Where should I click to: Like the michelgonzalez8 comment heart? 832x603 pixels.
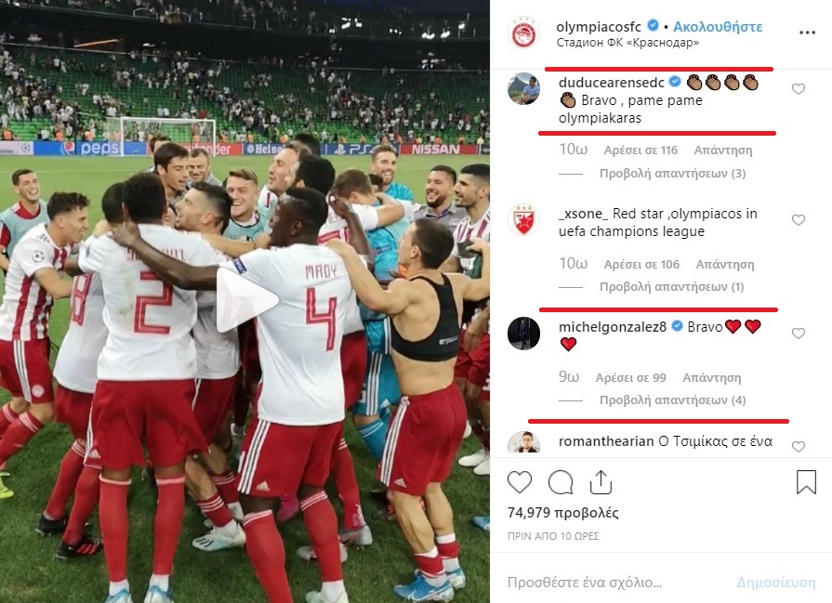[x=799, y=333]
